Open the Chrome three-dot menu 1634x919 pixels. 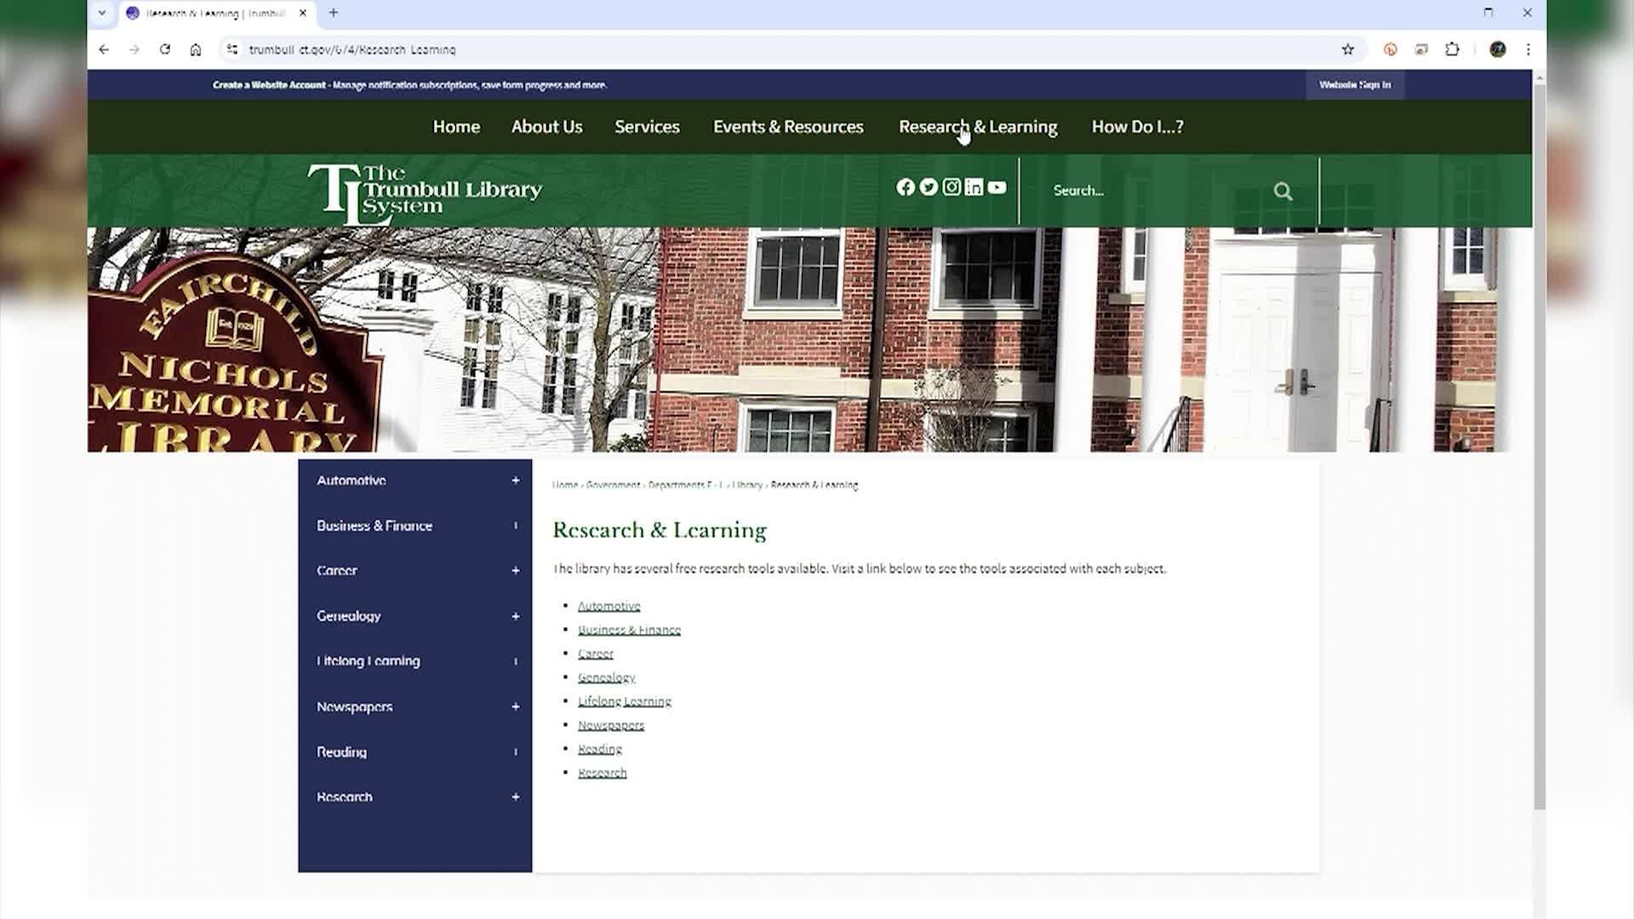click(x=1528, y=49)
